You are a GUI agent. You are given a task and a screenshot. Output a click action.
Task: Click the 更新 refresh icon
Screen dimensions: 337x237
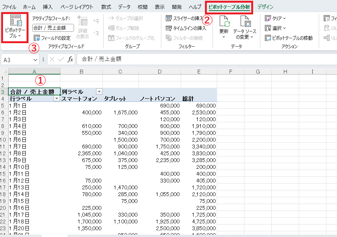click(x=224, y=21)
